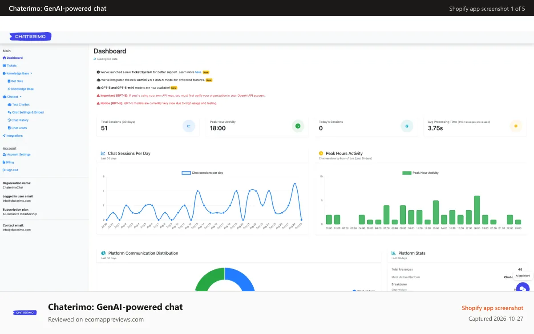
Task: Collapse the Chatbot group caret
Action: pos(20,97)
